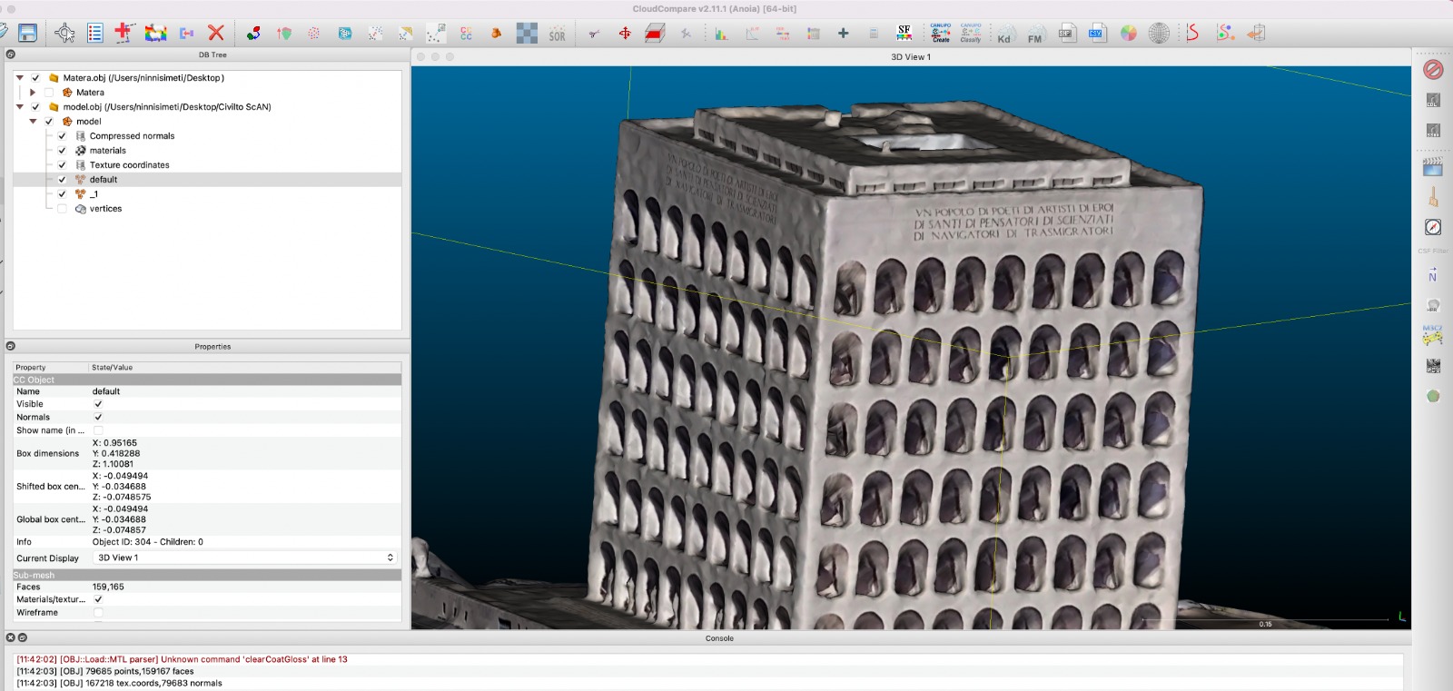Viewport: 1453px width, 691px height.
Task: Click the CANUPO Classify plugin icon
Action: 971,34
